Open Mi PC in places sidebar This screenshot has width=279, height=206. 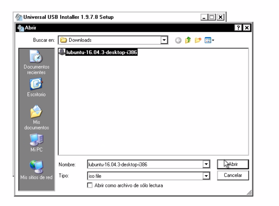tap(37, 143)
